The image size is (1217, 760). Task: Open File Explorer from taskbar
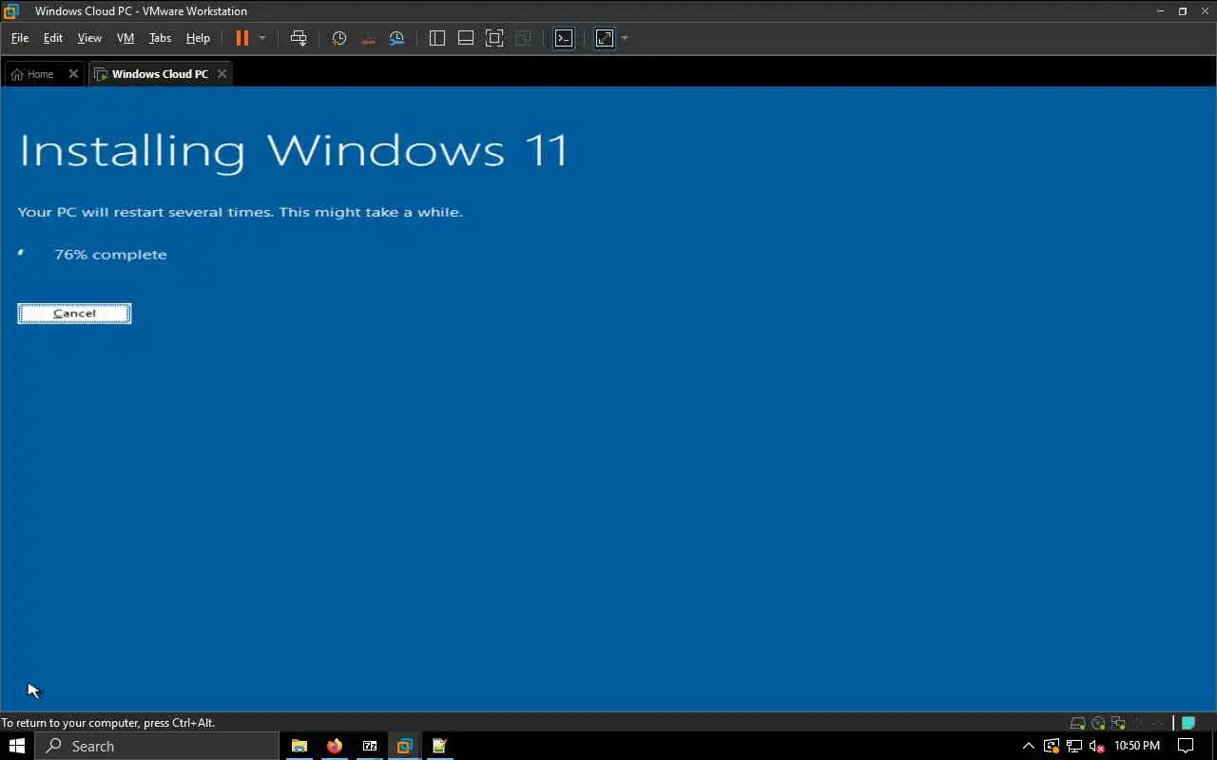click(x=299, y=746)
